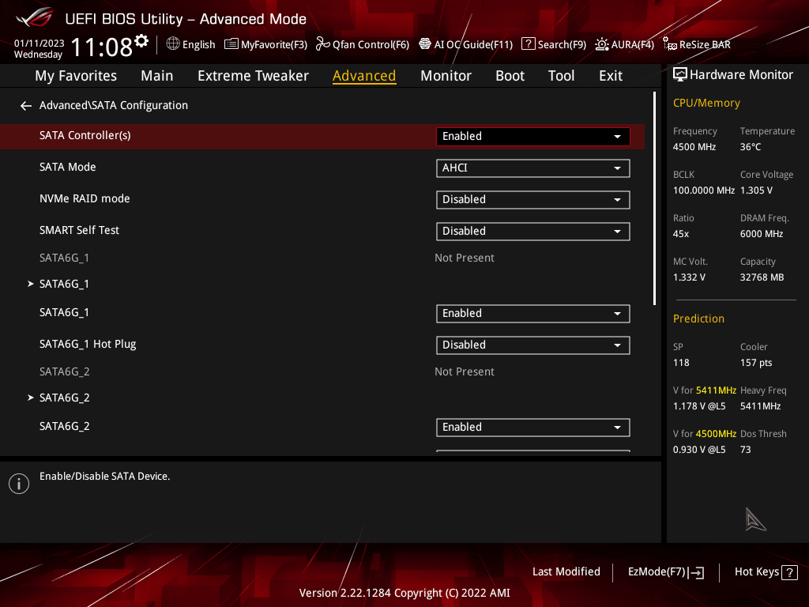This screenshot has width=809, height=607.
Task: Open Hot Keys help
Action: coord(766,572)
